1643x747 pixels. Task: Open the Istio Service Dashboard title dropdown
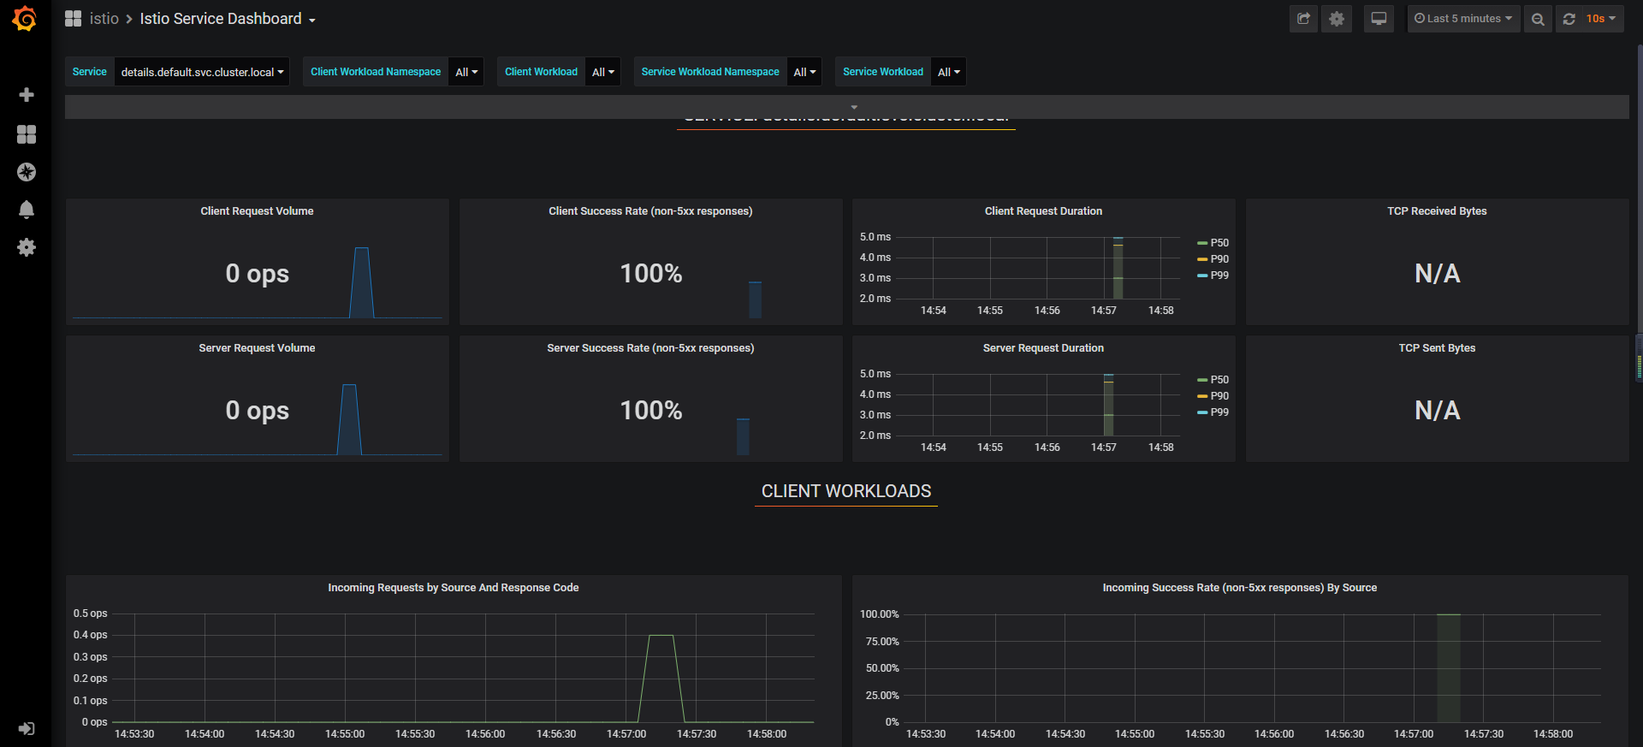228,19
